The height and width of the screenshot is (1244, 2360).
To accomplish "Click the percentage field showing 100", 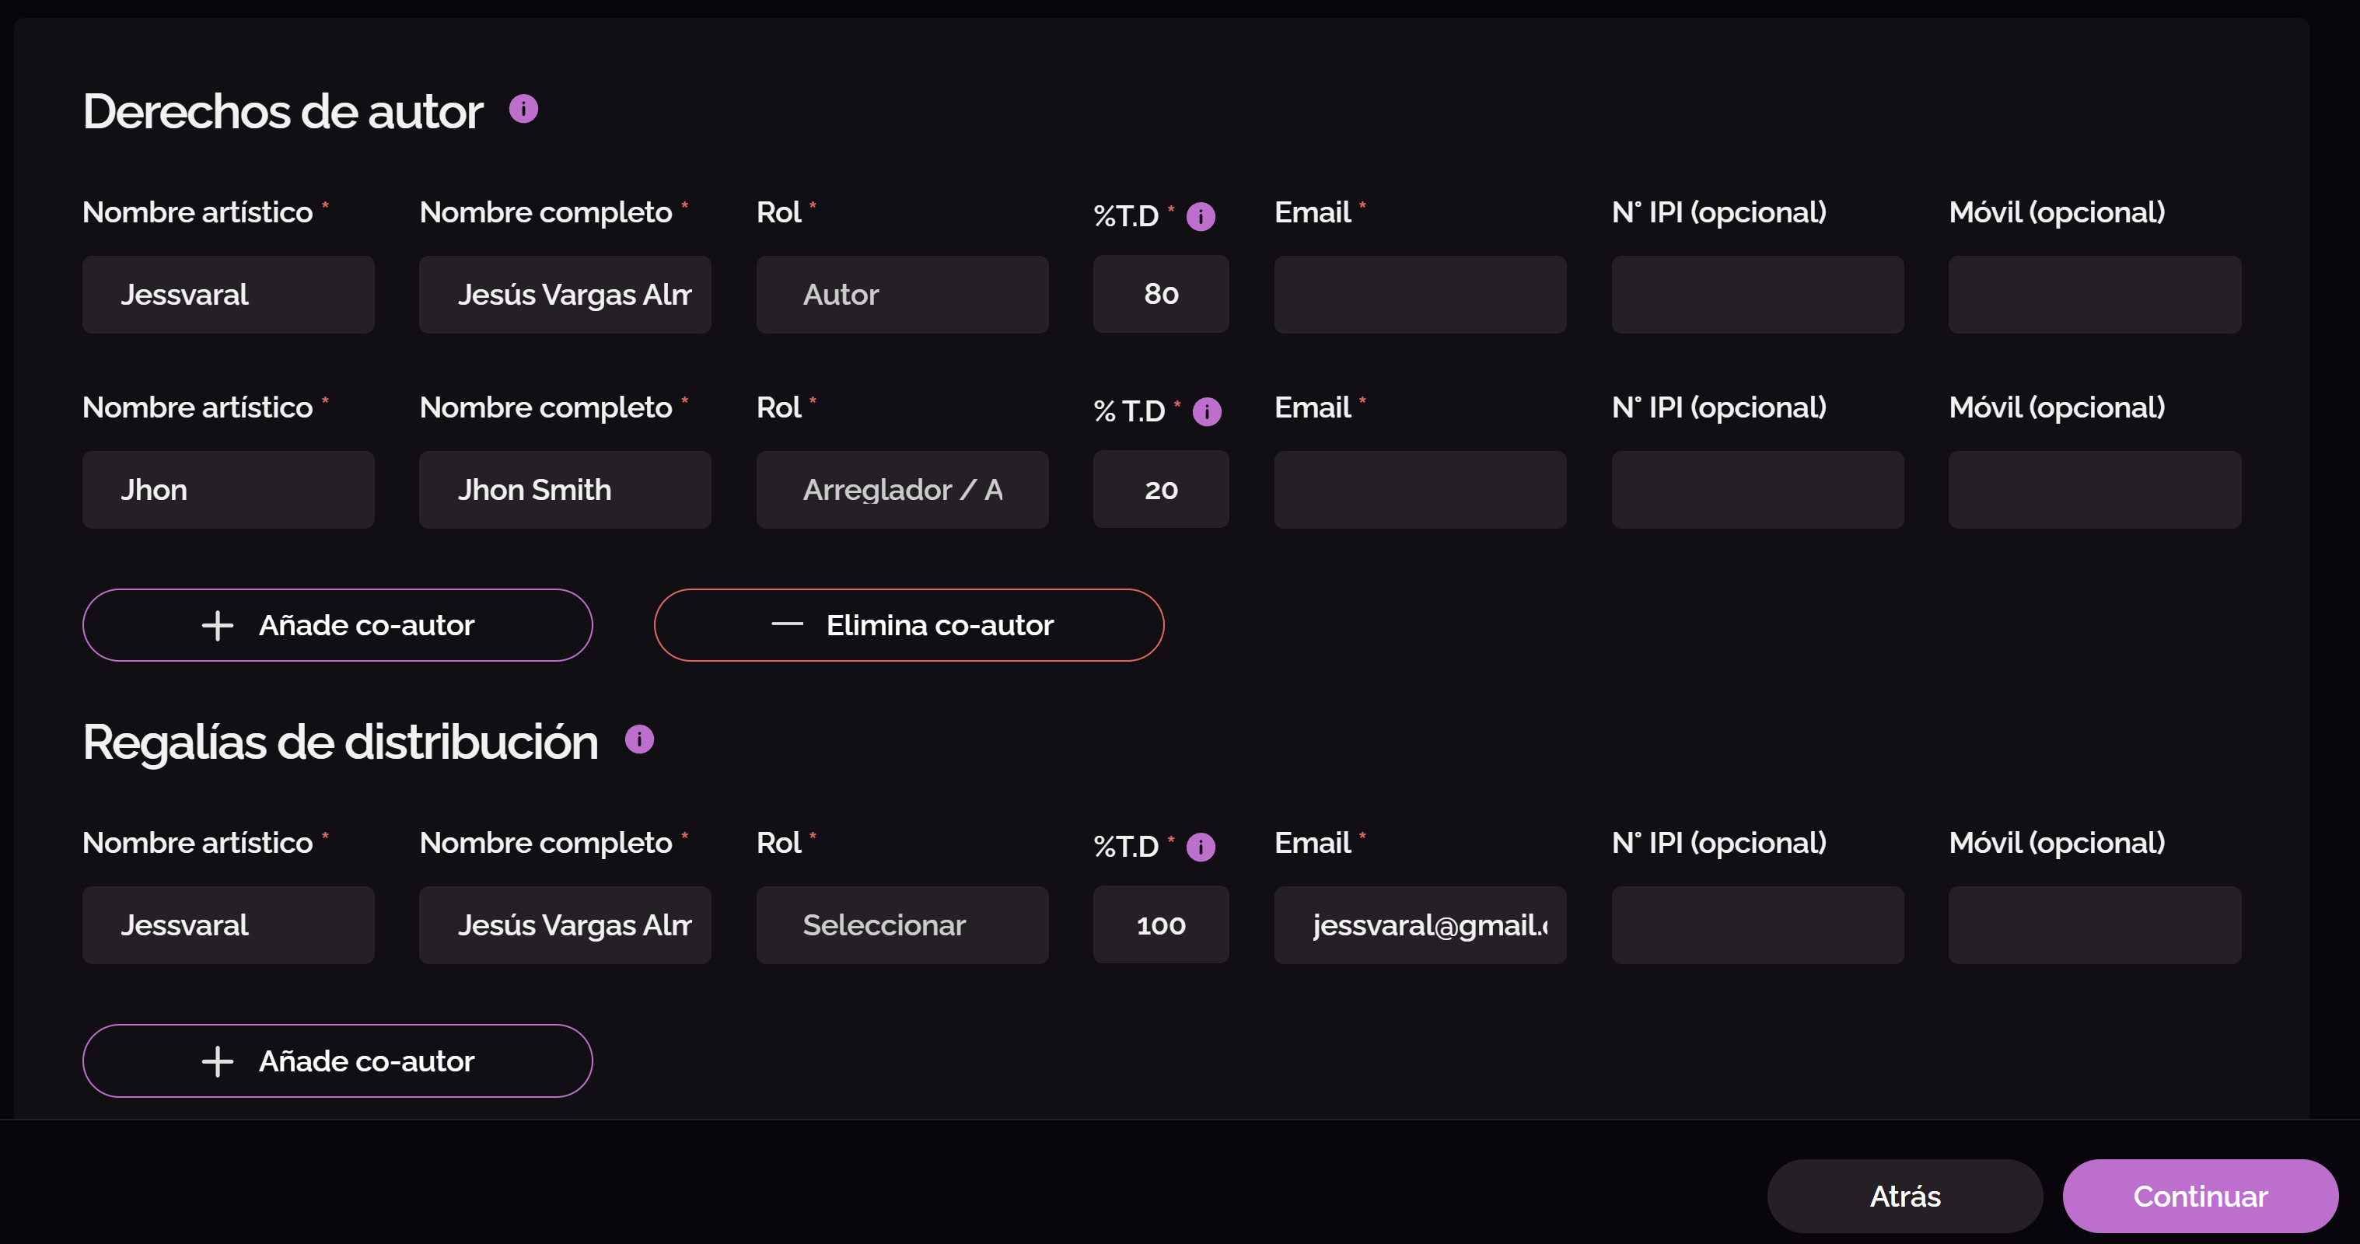I will [x=1160, y=924].
